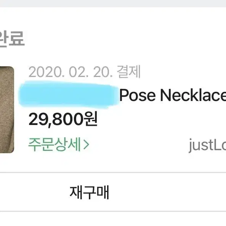Image resolution: width=226 pixels, height=226 pixels.
Task: Click the word 결제 after the date
Action: [x=129, y=72]
